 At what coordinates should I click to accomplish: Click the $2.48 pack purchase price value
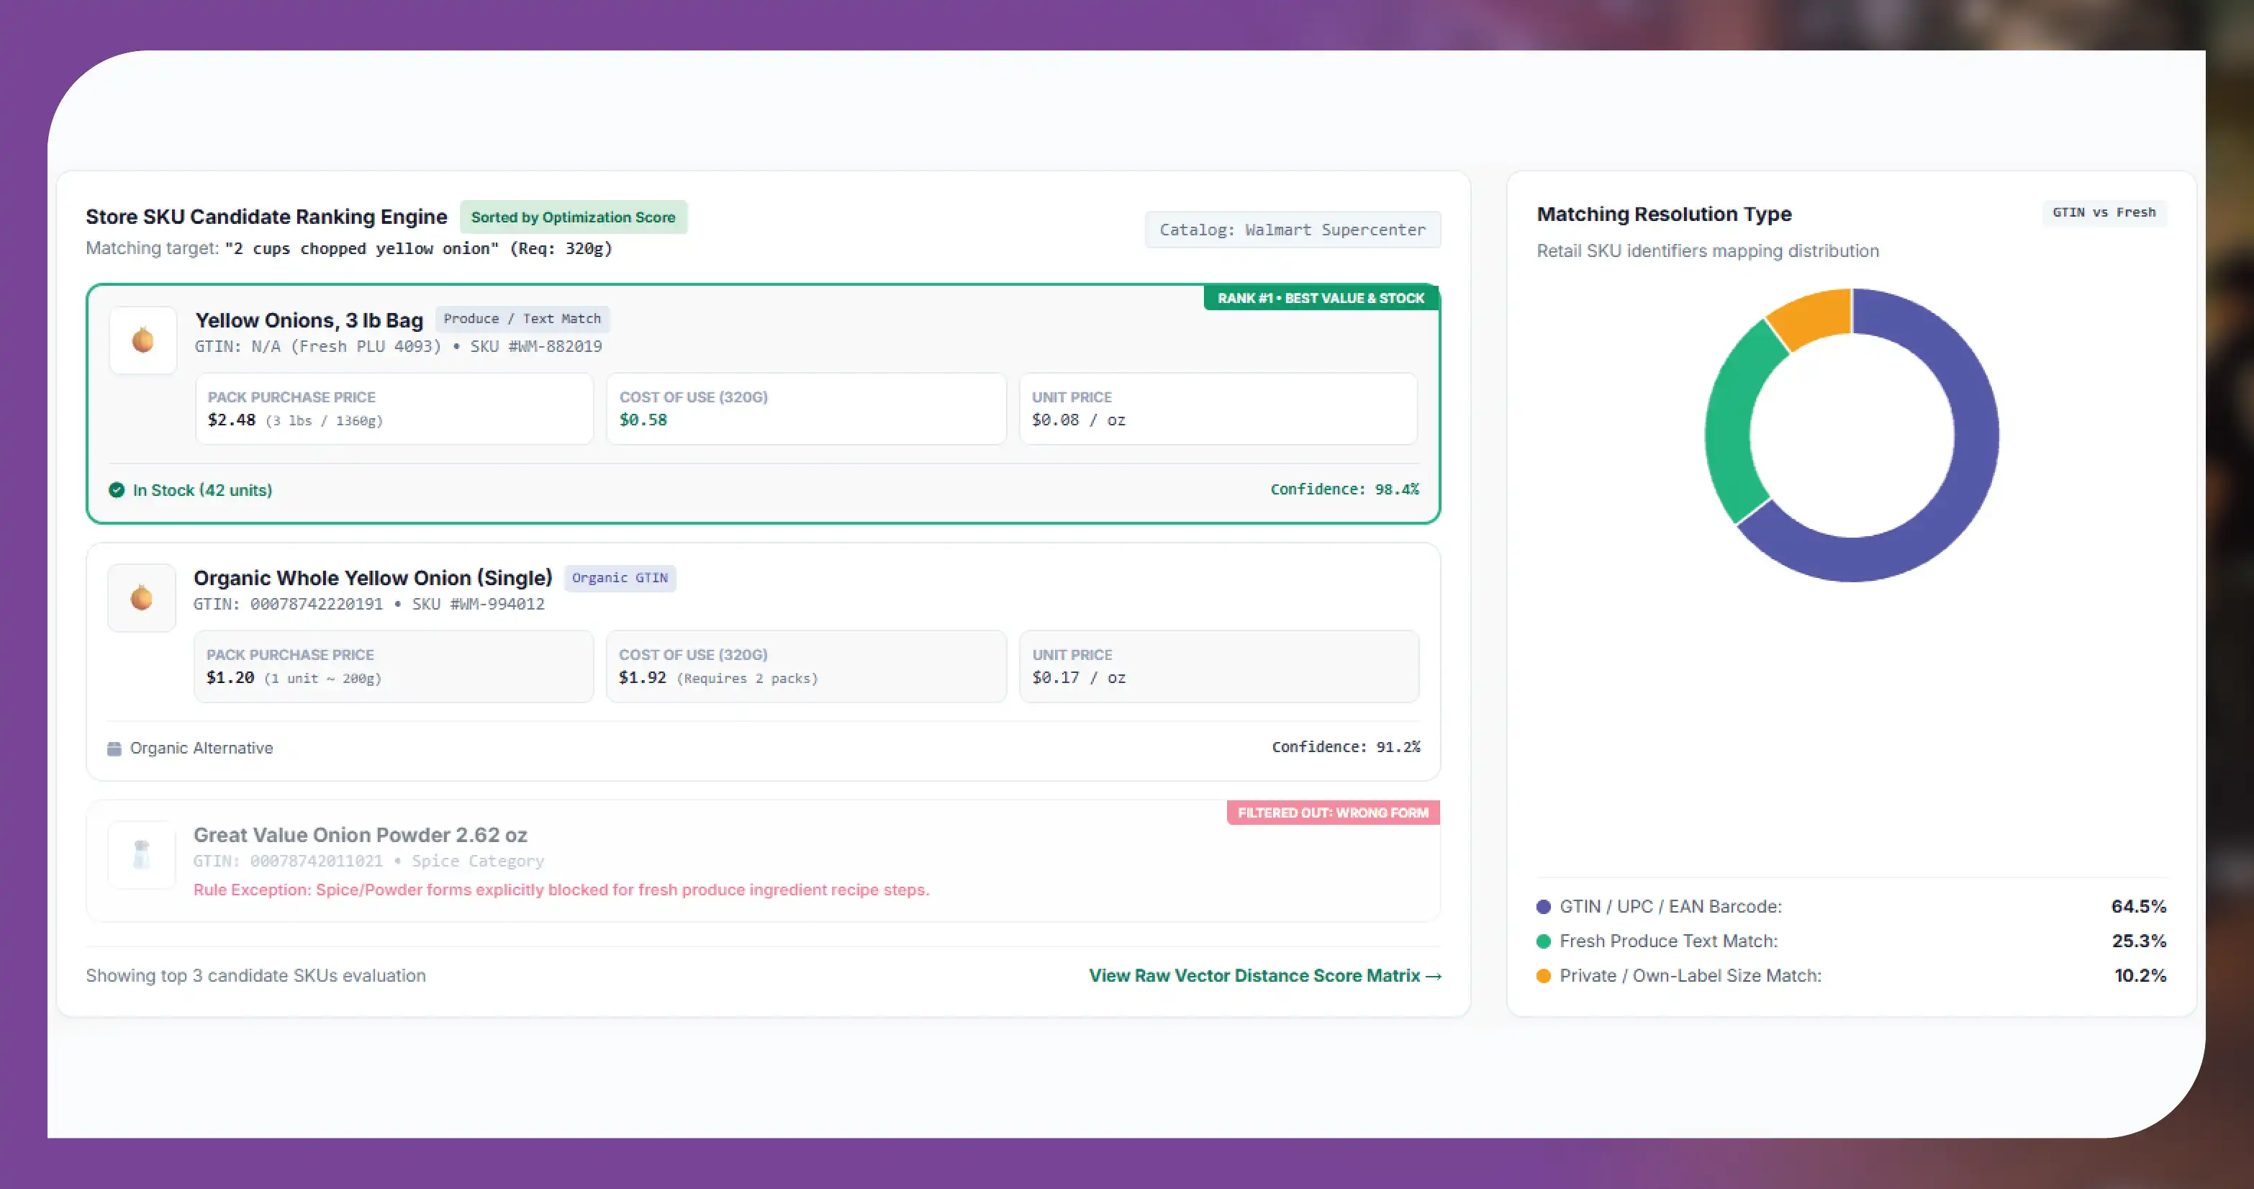(232, 420)
